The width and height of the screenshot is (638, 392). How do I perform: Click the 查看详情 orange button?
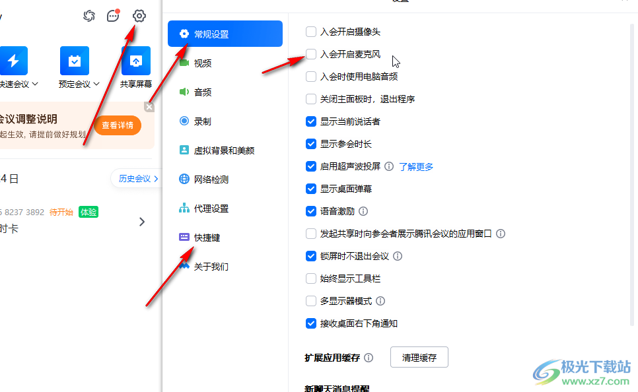(118, 125)
